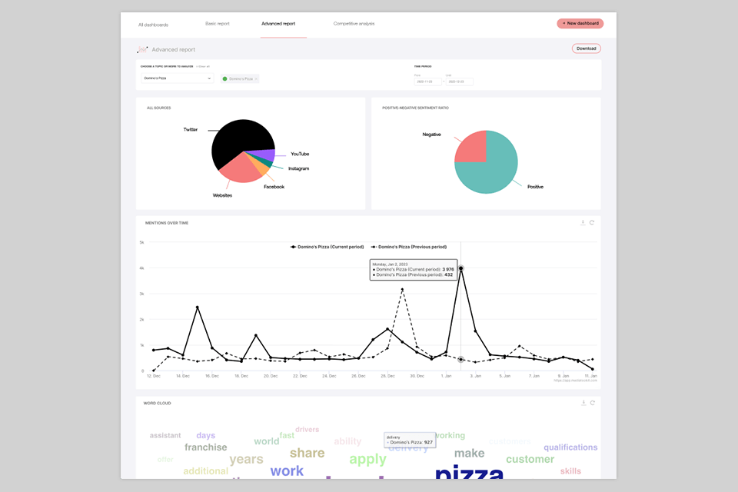Select the red Negative sentiment slice
The width and height of the screenshot is (738, 492).
(x=473, y=148)
